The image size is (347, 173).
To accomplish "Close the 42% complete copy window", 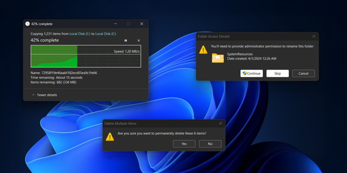I will [142, 24].
